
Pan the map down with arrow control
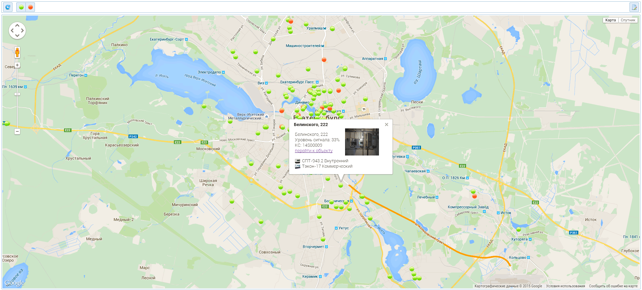click(17, 36)
